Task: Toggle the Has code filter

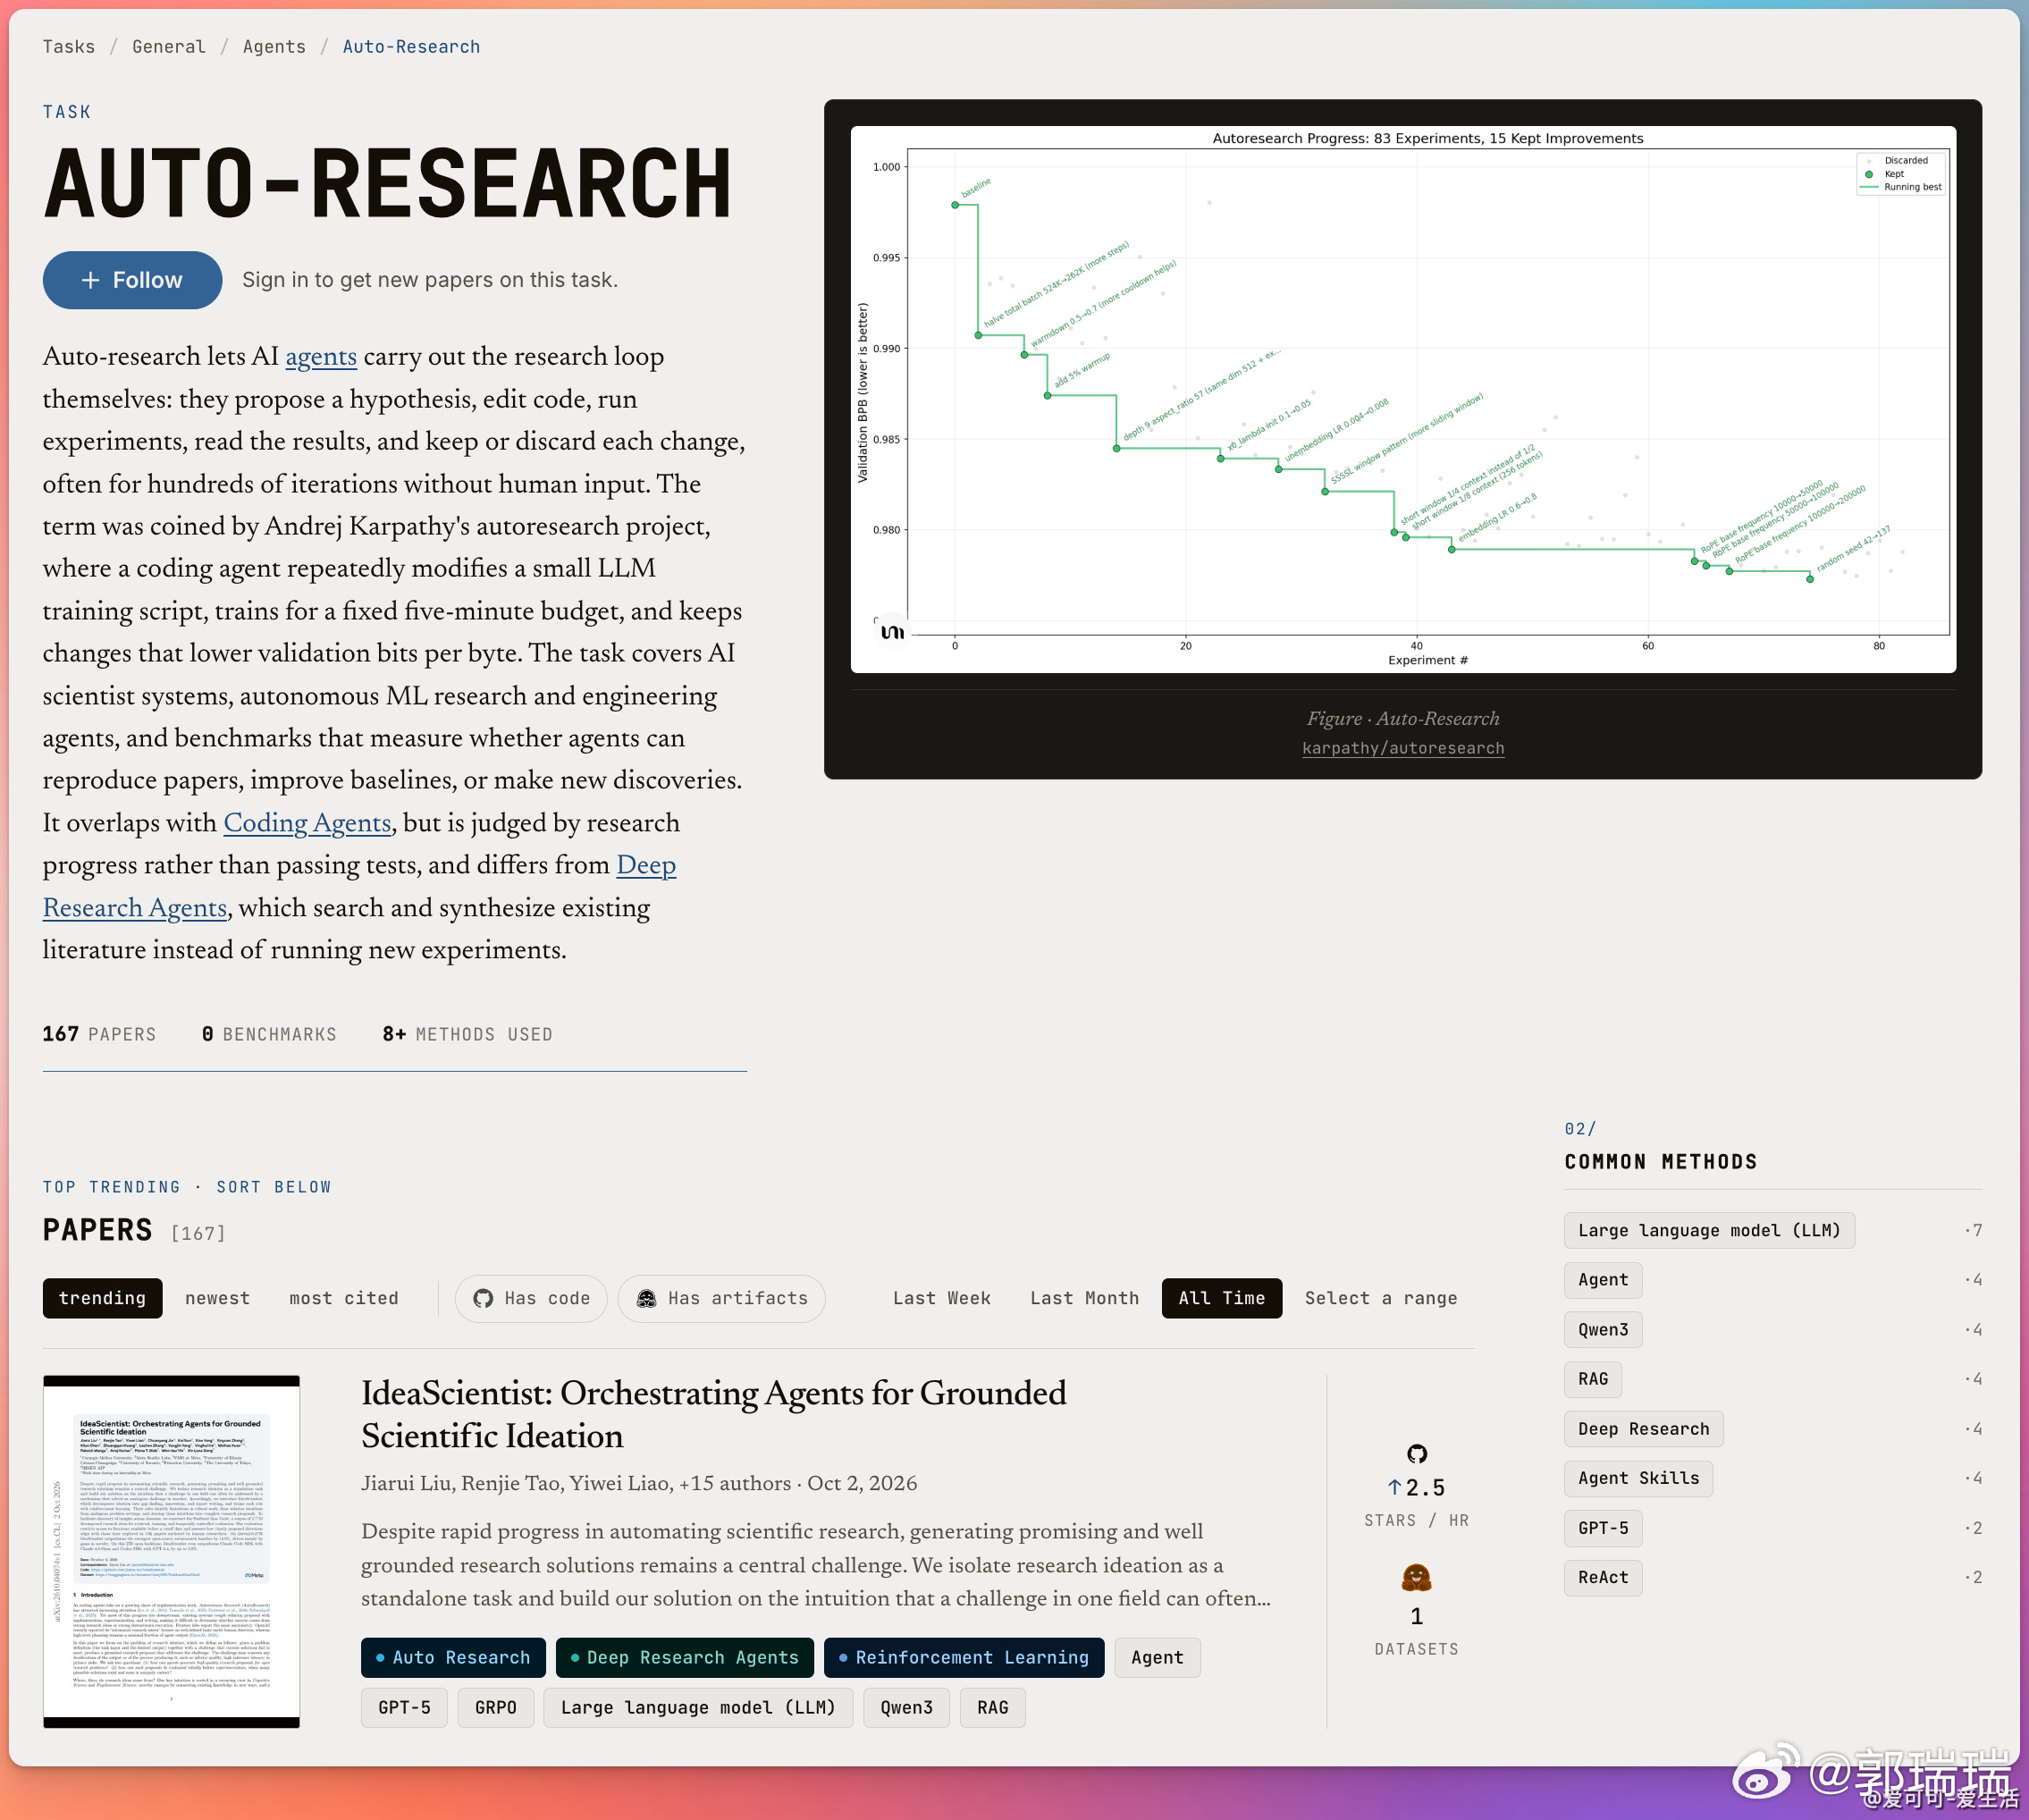Action: point(531,1298)
